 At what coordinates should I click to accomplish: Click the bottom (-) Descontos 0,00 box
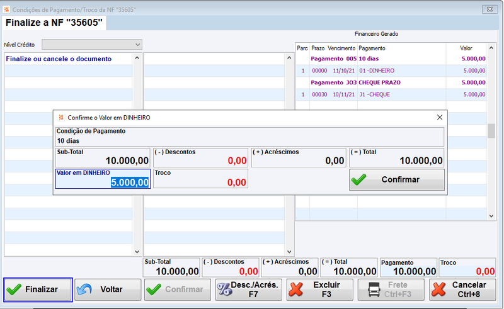[x=231, y=267]
